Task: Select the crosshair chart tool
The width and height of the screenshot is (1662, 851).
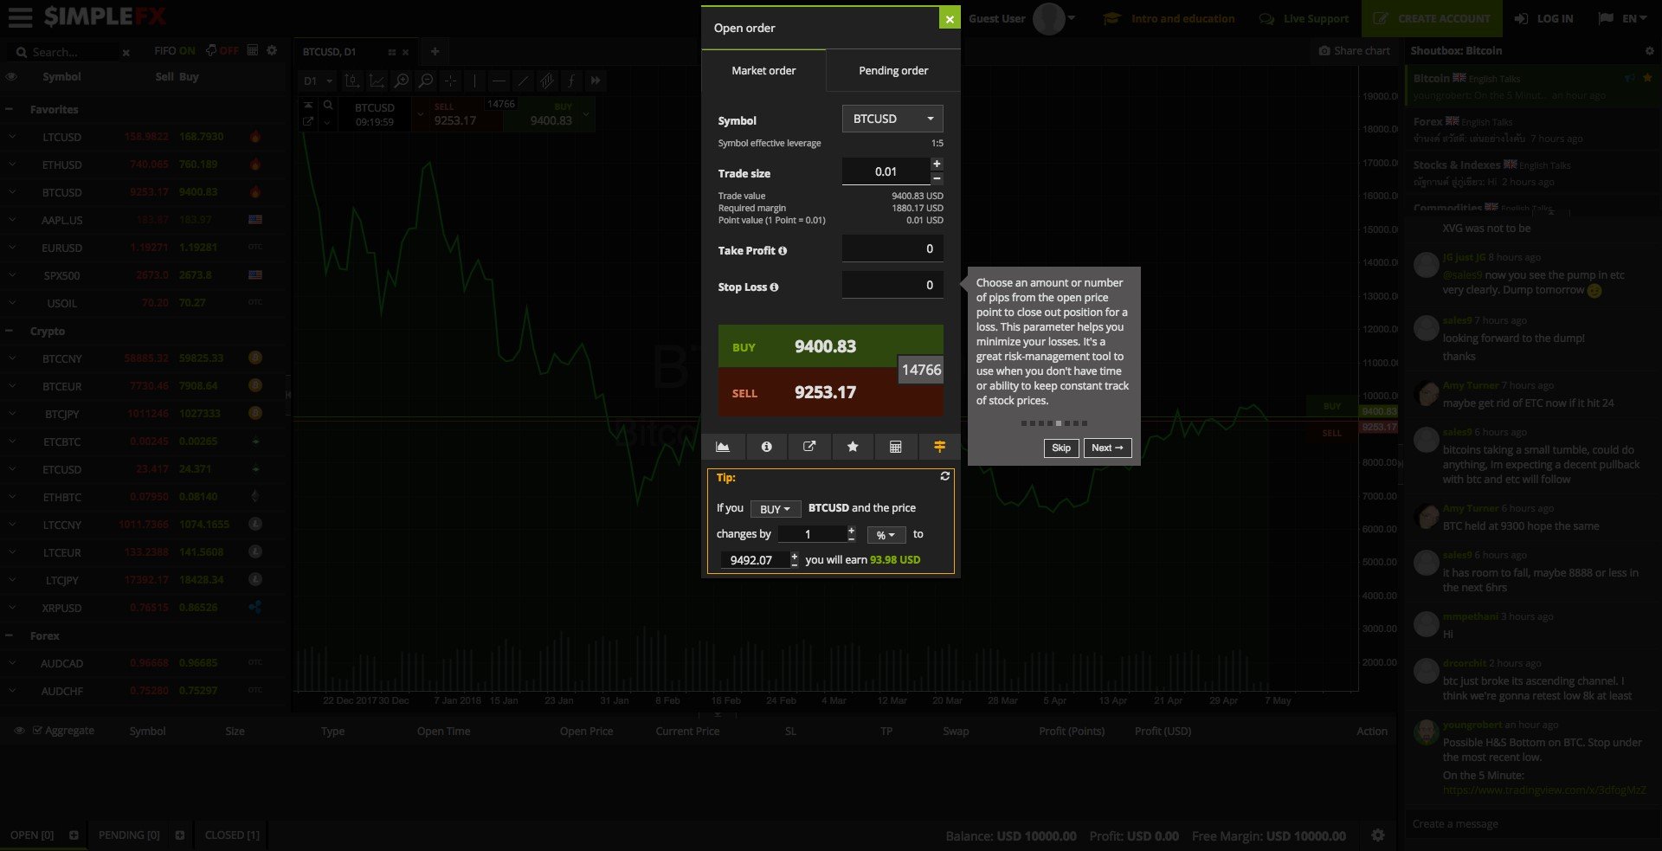Action: click(450, 81)
